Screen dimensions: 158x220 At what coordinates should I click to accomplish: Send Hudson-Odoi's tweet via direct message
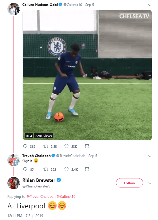click(x=87, y=146)
